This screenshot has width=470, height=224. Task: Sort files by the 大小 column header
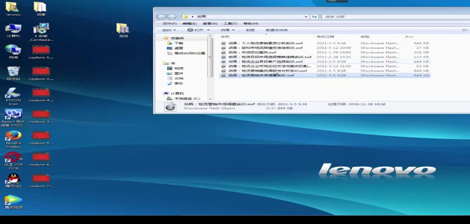[409, 36]
